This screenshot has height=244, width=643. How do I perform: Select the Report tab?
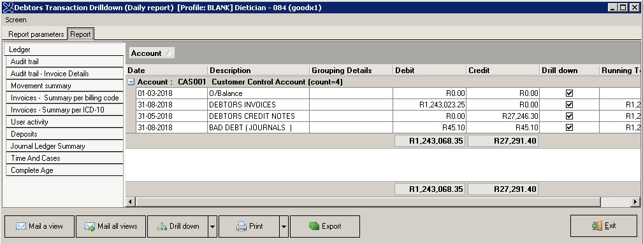tap(80, 34)
